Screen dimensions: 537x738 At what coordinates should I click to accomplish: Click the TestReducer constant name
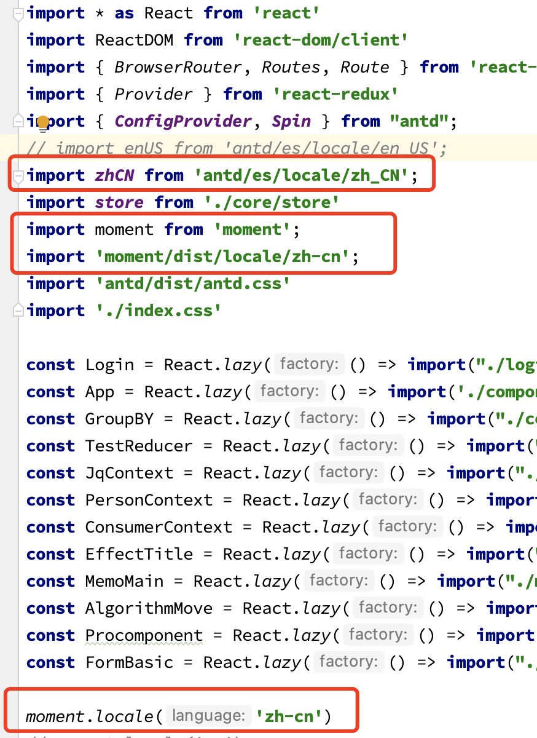coord(139,446)
